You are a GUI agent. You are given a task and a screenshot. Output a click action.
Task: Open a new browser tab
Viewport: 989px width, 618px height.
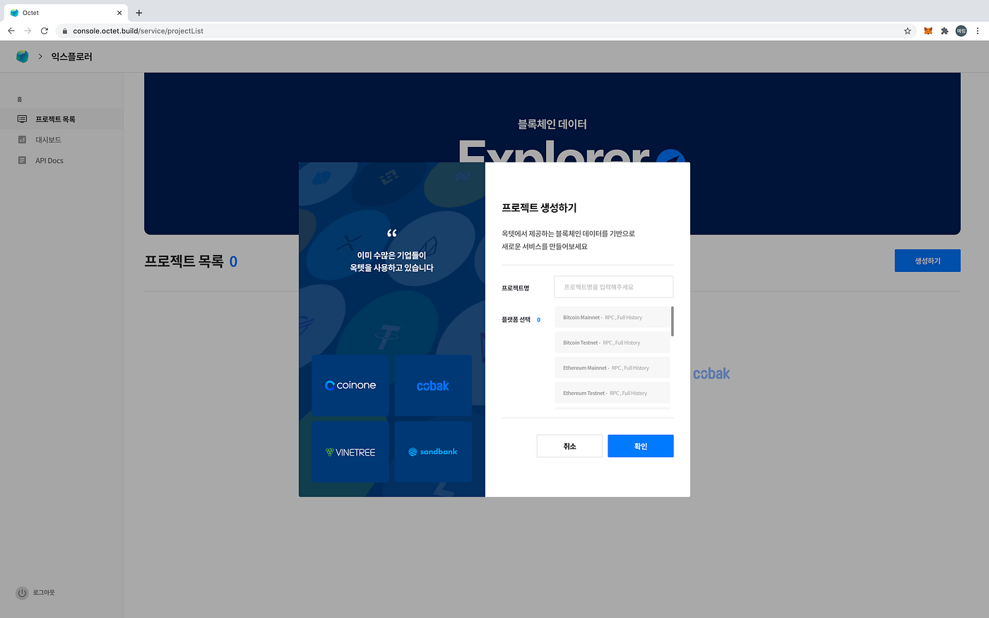pos(139,13)
